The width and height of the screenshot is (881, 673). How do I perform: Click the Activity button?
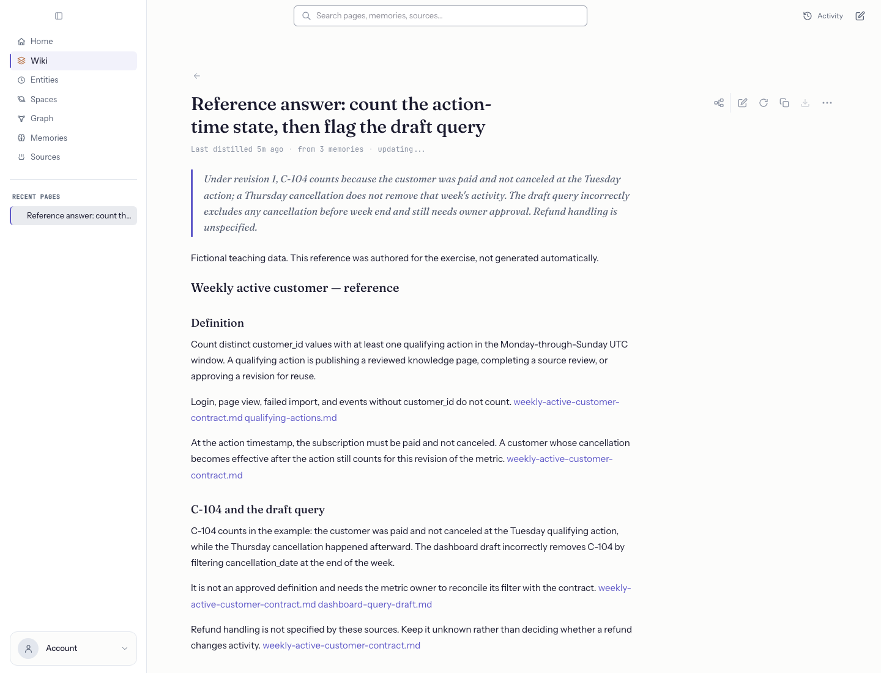(x=823, y=16)
